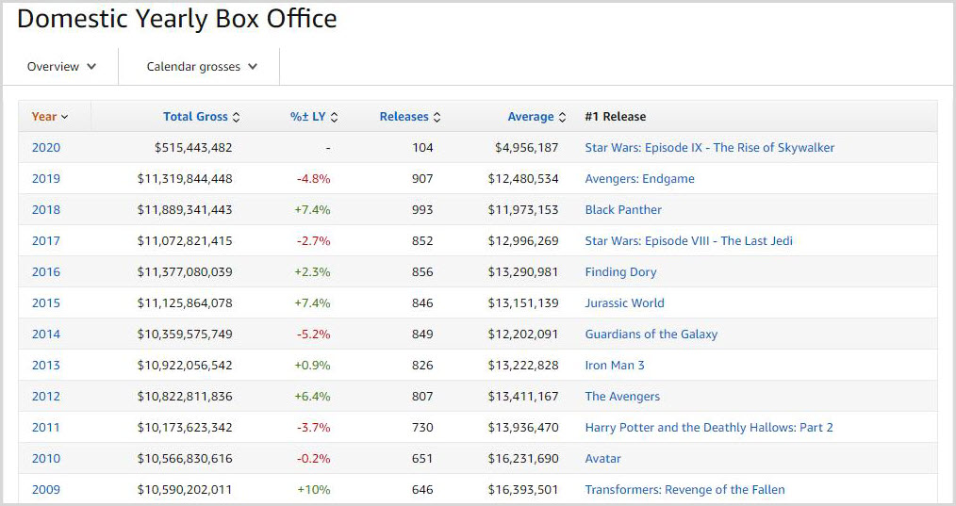Select total gross $10,359,575,749
Screen dimensions: 956x506
[185, 335]
